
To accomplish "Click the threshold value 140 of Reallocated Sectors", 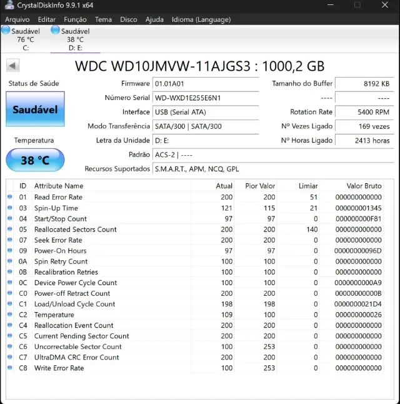I will (x=312, y=230).
